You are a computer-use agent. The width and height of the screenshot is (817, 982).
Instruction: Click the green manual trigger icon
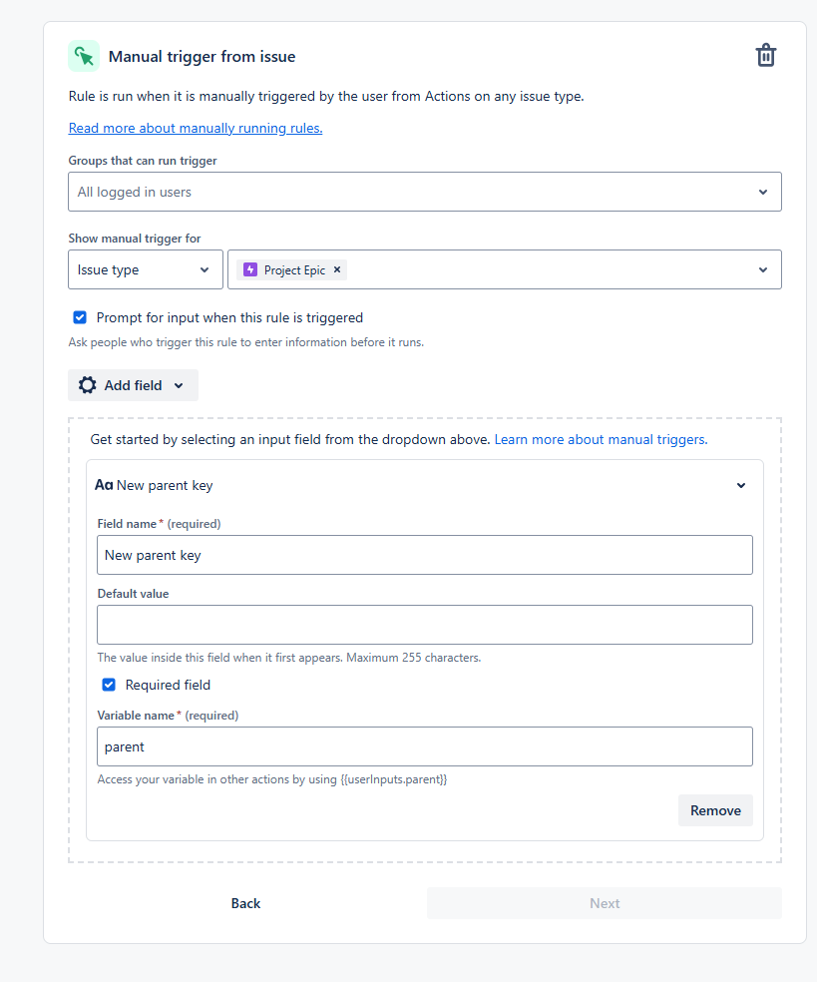tap(84, 56)
